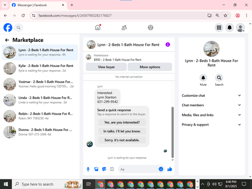Image resolution: width=252 pixels, height=189 pixels.
Task: Send quick reply 'In talks. I'll let you know.'
Action: click(122, 131)
